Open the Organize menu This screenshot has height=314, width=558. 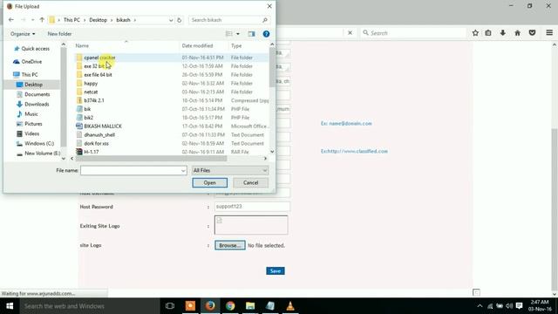point(23,34)
